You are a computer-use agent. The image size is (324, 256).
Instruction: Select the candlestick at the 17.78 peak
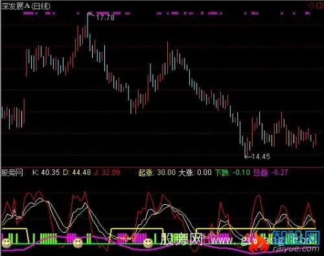pos(87,26)
